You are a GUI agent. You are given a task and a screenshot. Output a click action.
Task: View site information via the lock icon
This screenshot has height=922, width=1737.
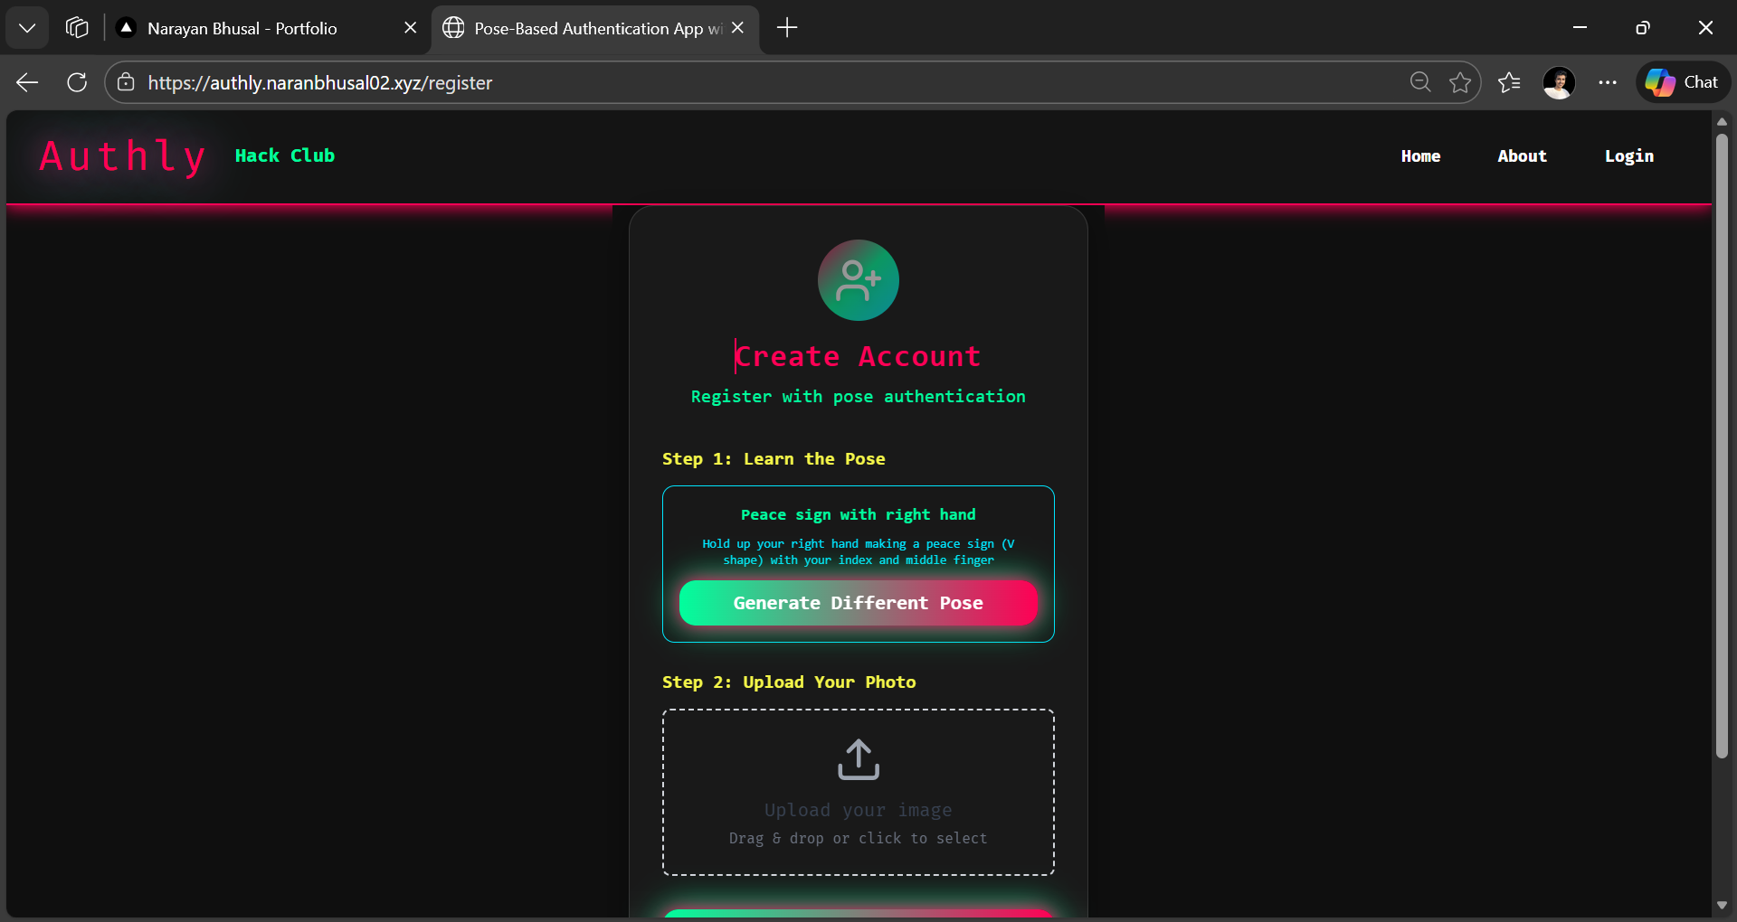126,82
